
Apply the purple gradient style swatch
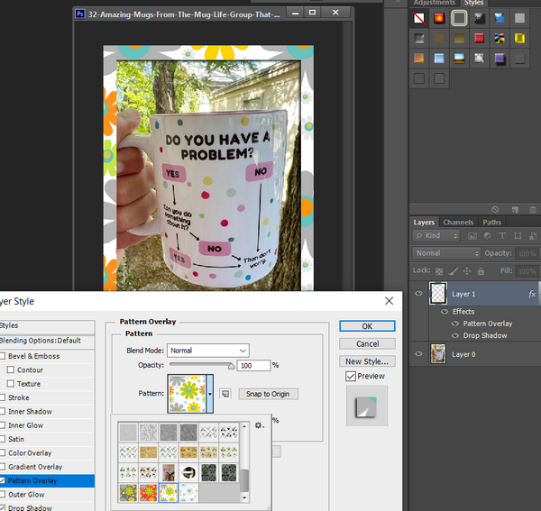point(500,59)
